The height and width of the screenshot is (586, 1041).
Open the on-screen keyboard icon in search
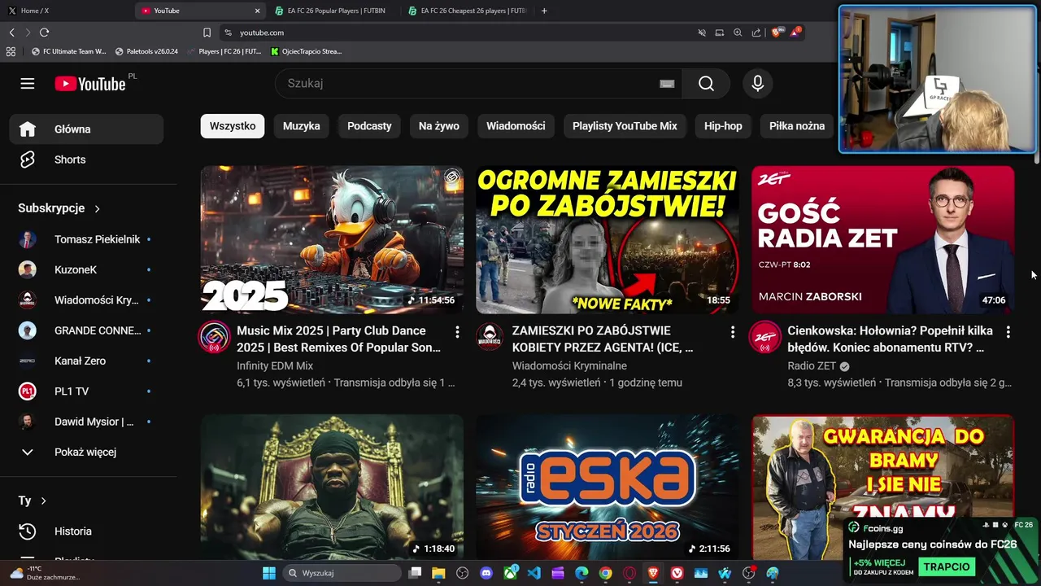(667, 83)
